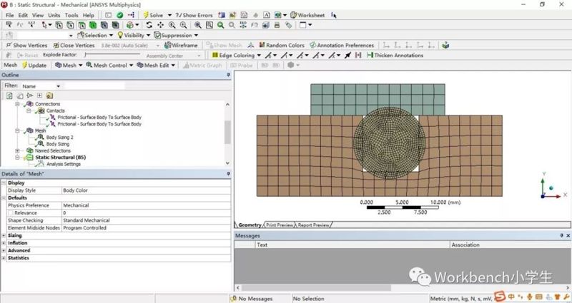Image resolution: width=572 pixels, height=303 pixels.
Task: Select the Pan tool icon
Action: click(x=160, y=25)
